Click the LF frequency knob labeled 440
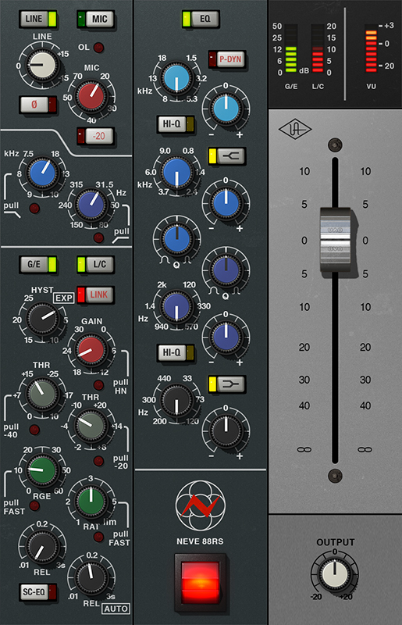Screen dimensions: 402x625 coord(176,401)
